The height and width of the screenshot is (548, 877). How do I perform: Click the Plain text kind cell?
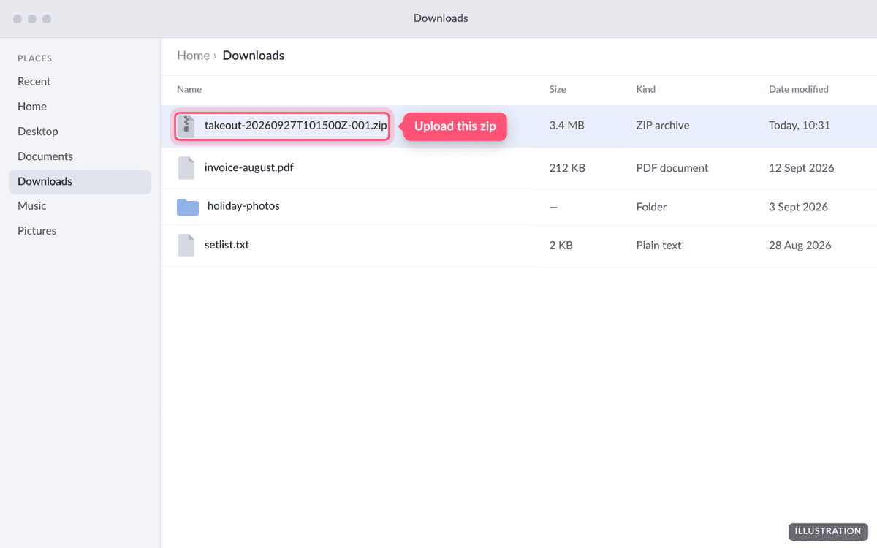tap(658, 246)
